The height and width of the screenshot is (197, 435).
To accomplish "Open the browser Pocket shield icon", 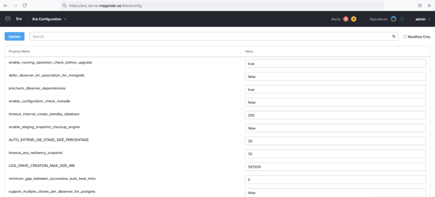I will [420, 6].
